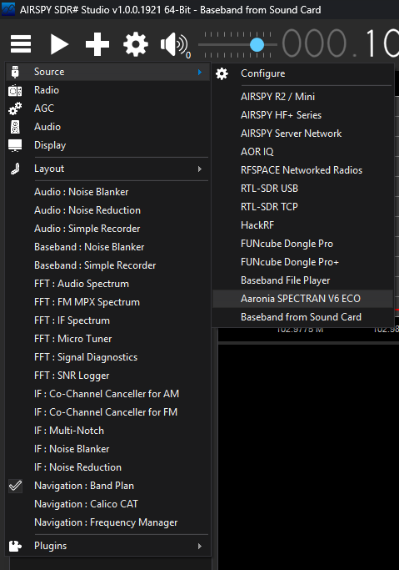The width and height of the screenshot is (399, 570).
Task: Open IF : Noise Blanker panel
Action: 108,449
